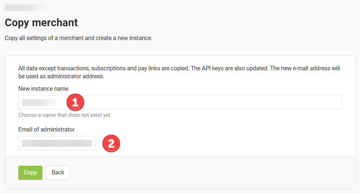360x193 pixels.
Task: Open the blurred breadcrumb above the heading
Action: 25,8
